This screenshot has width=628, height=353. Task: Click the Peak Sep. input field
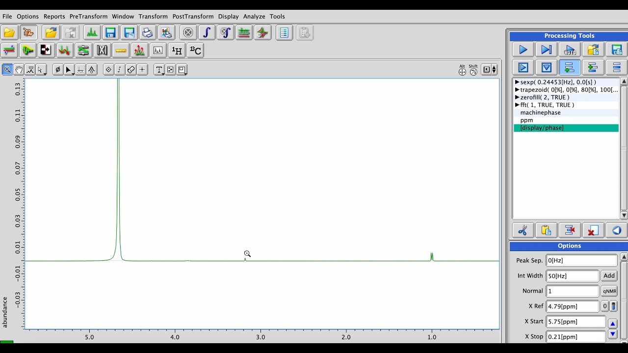point(581,260)
